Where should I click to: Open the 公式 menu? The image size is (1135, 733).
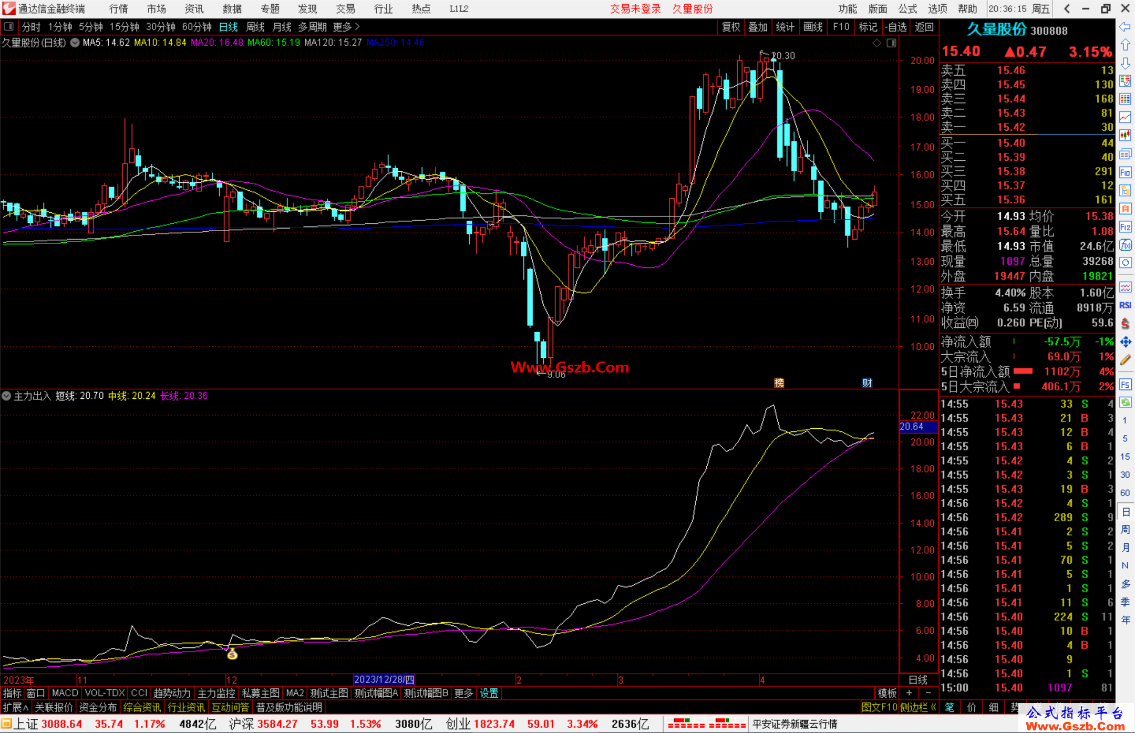[907, 9]
